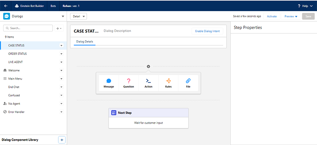Click the Welcome home icon

[5, 71]
